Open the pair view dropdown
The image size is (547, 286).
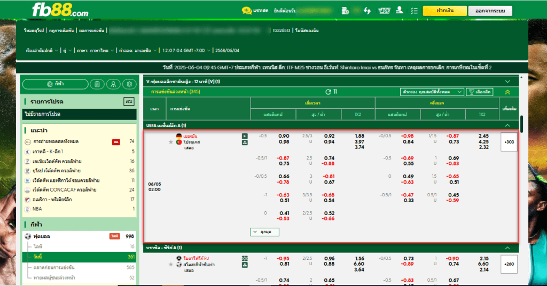(x=67, y=51)
